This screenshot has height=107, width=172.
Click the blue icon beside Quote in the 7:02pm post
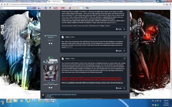(124, 88)
